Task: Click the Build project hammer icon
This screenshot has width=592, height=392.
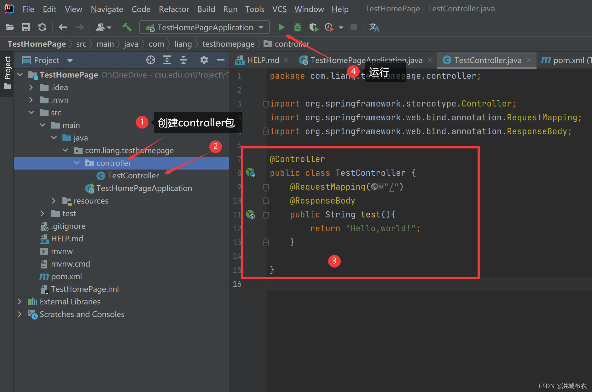Action: coord(127,27)
